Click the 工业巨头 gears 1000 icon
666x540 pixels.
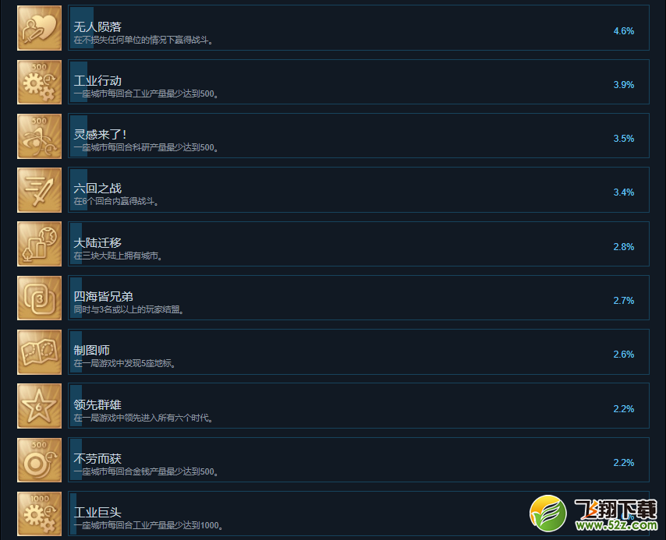39,514
